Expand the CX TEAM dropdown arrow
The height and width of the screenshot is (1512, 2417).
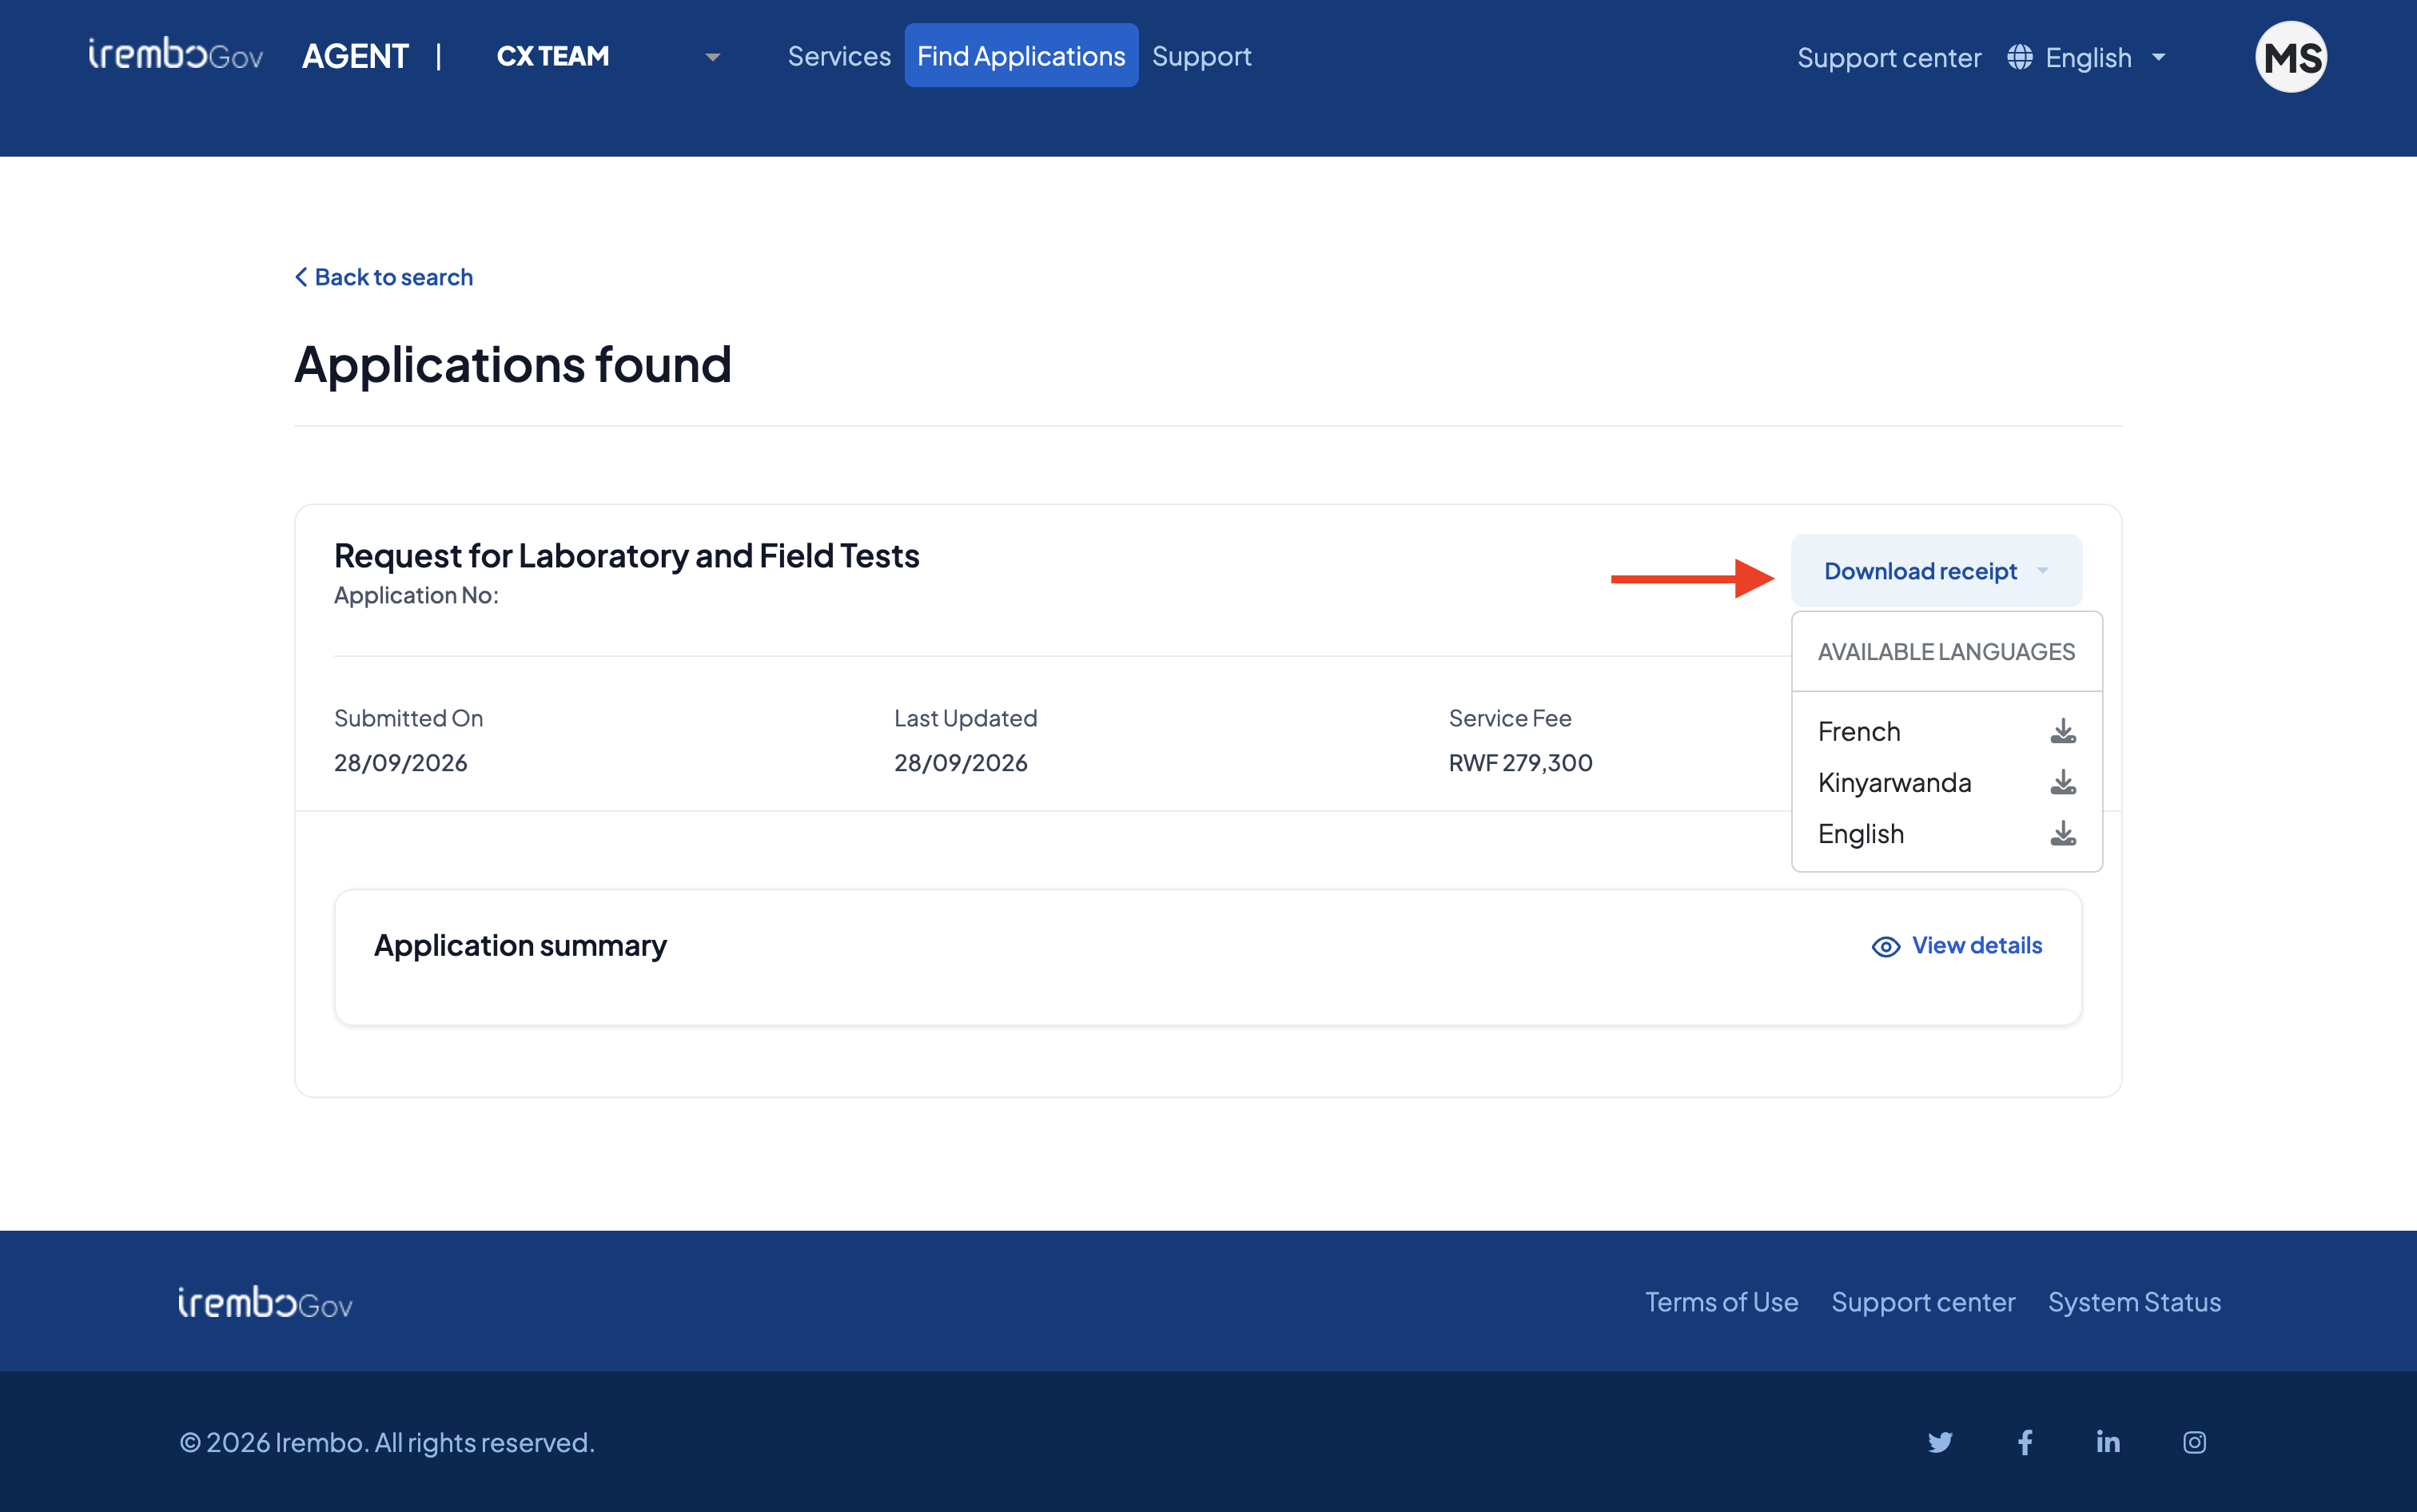712,57
